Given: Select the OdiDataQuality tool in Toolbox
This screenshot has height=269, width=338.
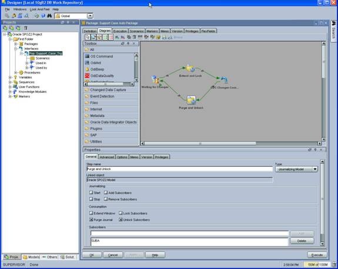Looking at the screenshot, I should click(99, 76).
